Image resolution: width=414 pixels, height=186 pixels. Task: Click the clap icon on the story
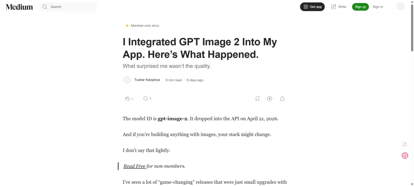pyautogui.click(x=127, y=99)
